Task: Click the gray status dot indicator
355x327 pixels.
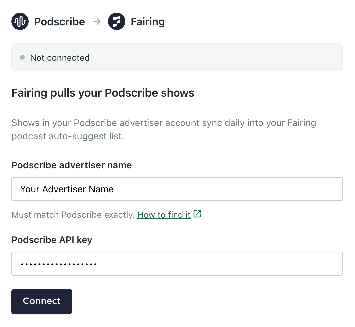Action: (x=22, y=57)
